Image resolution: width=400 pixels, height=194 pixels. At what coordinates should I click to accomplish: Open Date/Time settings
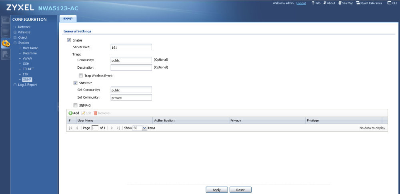[30, 53]
